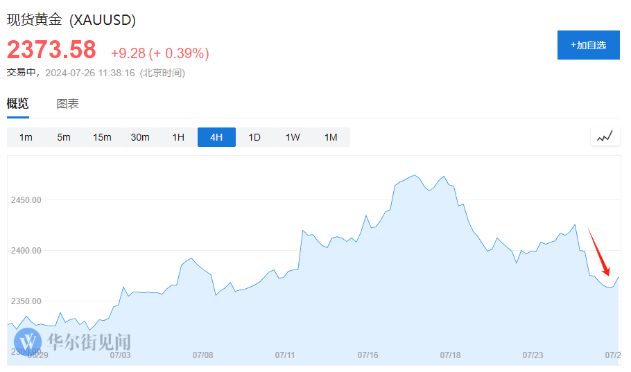Select the 1m timeframe
This screenshot has width=631, height=372.
26,137
